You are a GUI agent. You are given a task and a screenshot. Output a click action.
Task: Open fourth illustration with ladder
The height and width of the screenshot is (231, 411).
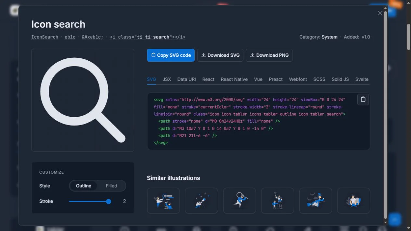[277, 201]
